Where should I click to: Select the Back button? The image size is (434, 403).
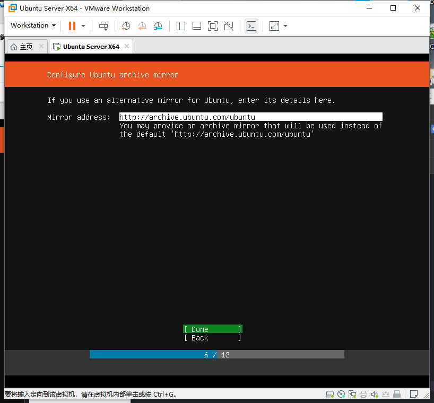(x=213, y=338)
